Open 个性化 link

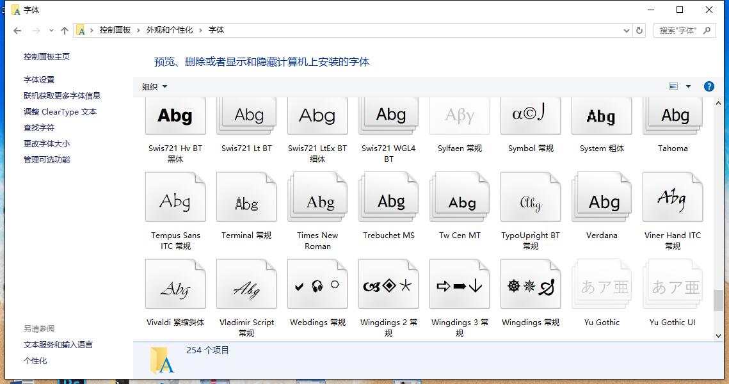35,361
